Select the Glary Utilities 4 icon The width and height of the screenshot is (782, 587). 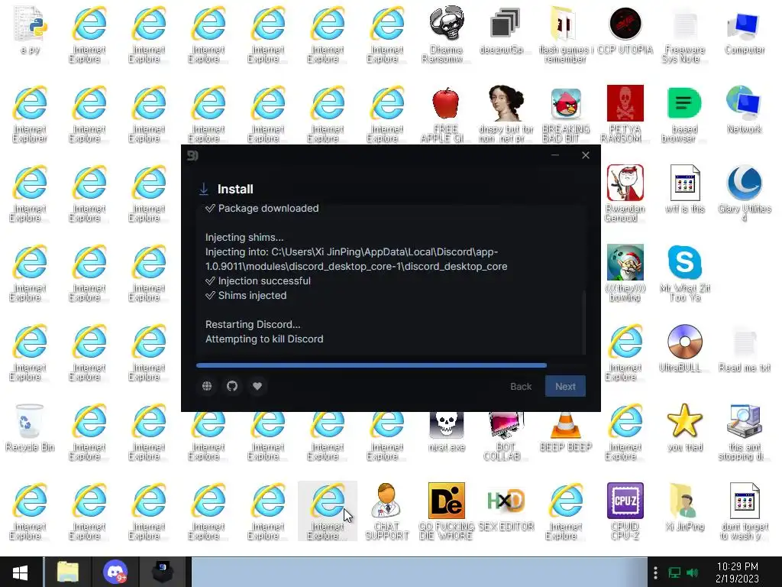[x=744, y=193]
